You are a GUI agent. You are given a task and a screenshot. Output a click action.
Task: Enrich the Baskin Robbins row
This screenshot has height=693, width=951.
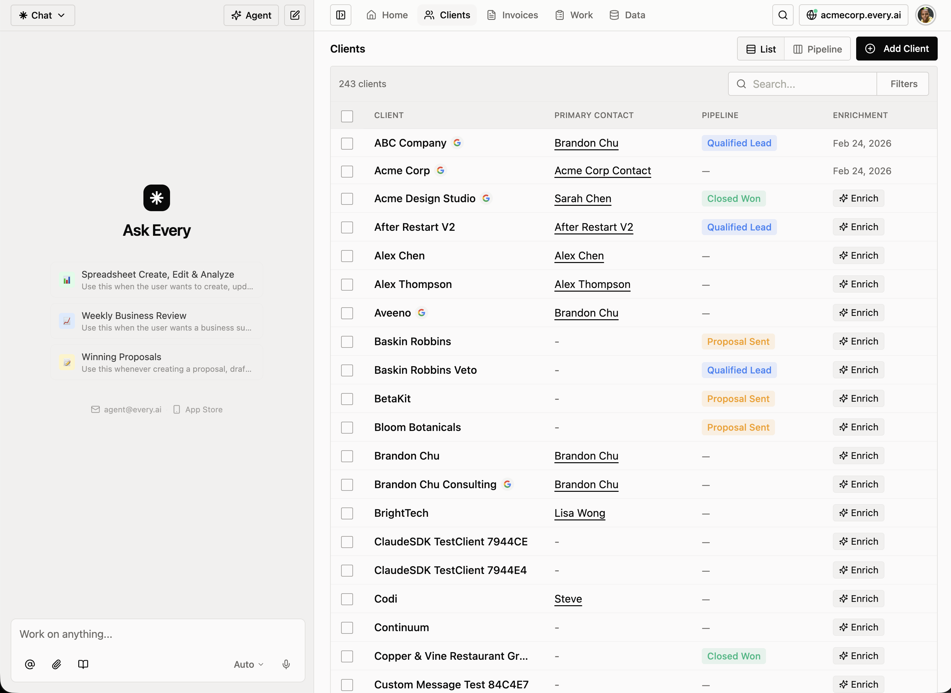point(858,341)
